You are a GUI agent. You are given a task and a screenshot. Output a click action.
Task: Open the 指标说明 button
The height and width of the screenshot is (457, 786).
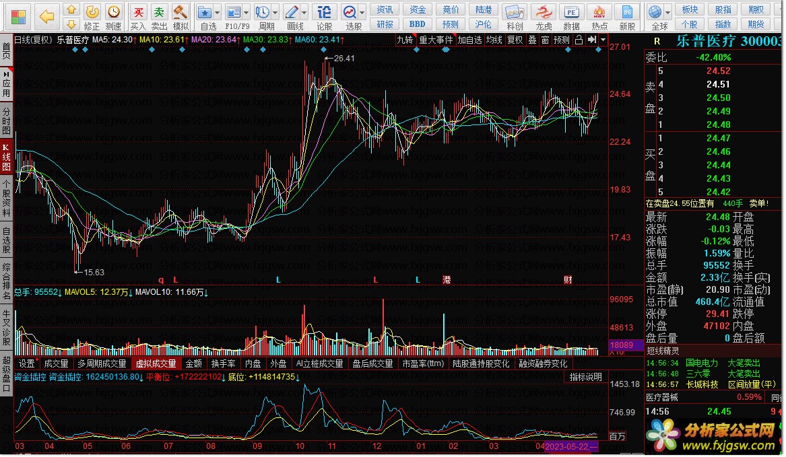point(586,378)
